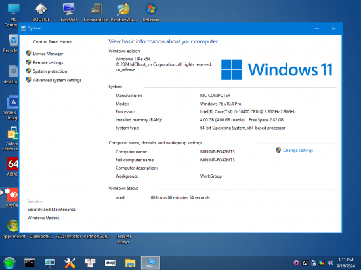Open EasyUEFI desktop icon
The height and width of the screenshot is (270, 361).
(69, 12)
